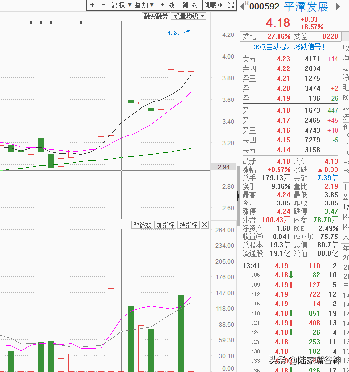Click 委比 value 27.06%

tap(279, 36)
